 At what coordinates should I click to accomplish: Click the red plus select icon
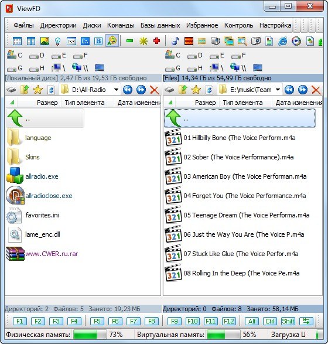click(x=156, y=41)
